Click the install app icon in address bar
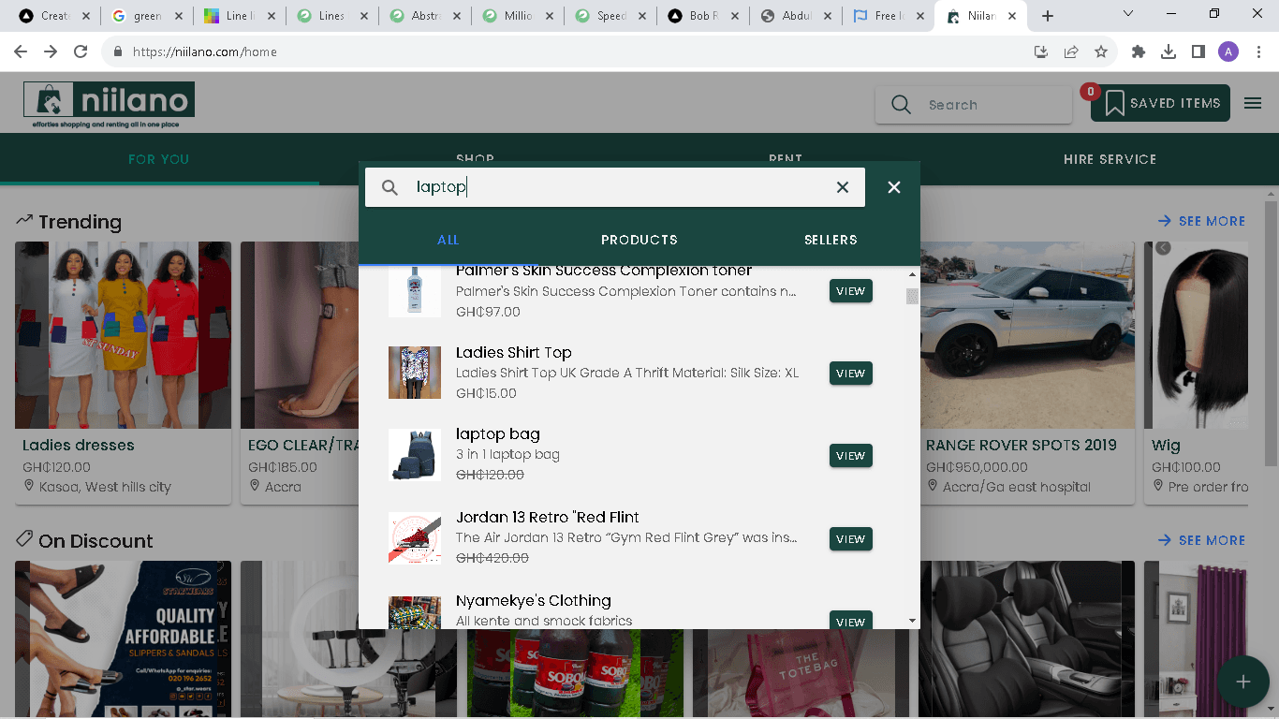1279x719 pixels. click(1041, 52)
